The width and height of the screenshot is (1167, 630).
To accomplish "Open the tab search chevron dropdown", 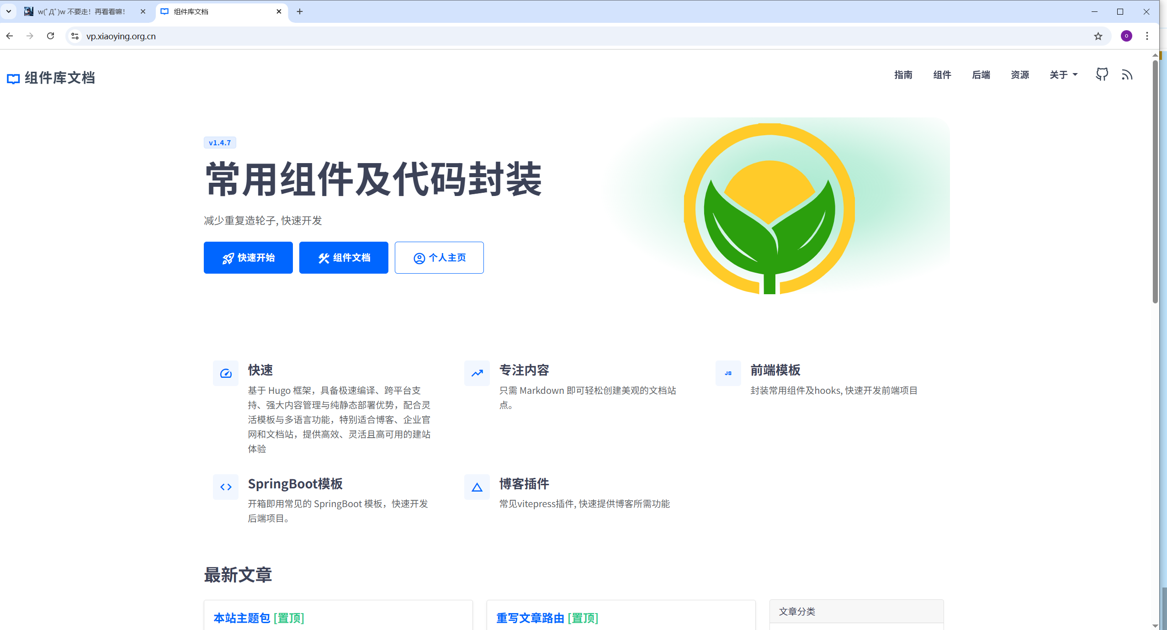I will point(8,11).
